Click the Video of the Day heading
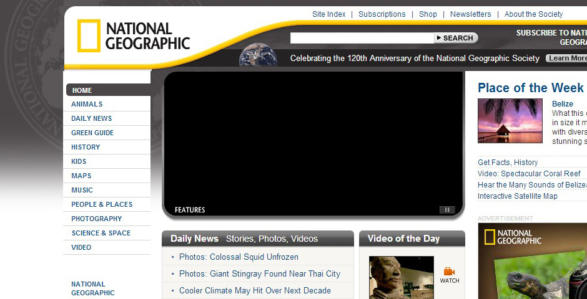The image size is (587, 299). (403, 239)
